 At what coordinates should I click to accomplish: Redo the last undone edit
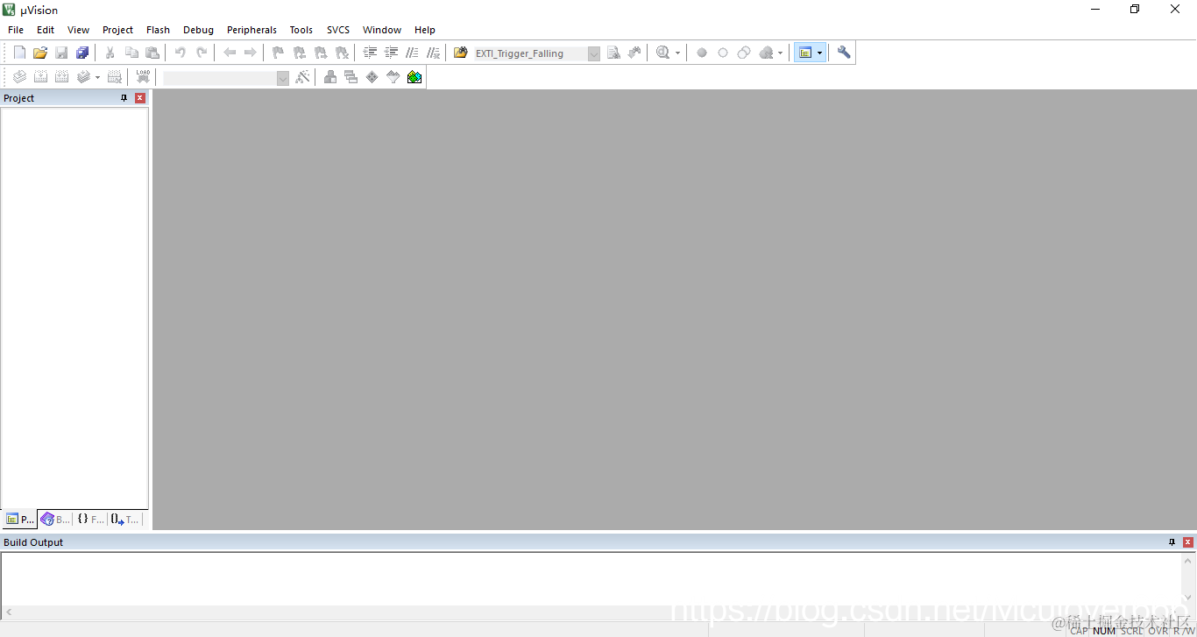pyautogui.click(x=202, y=53)
